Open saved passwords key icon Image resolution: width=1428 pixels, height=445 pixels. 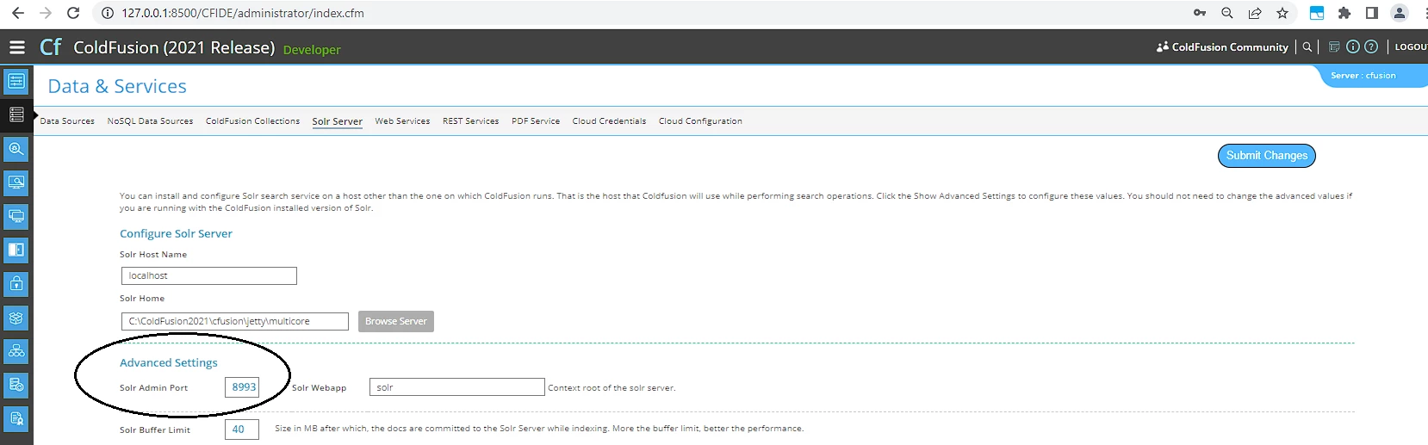coord(1200,13)
